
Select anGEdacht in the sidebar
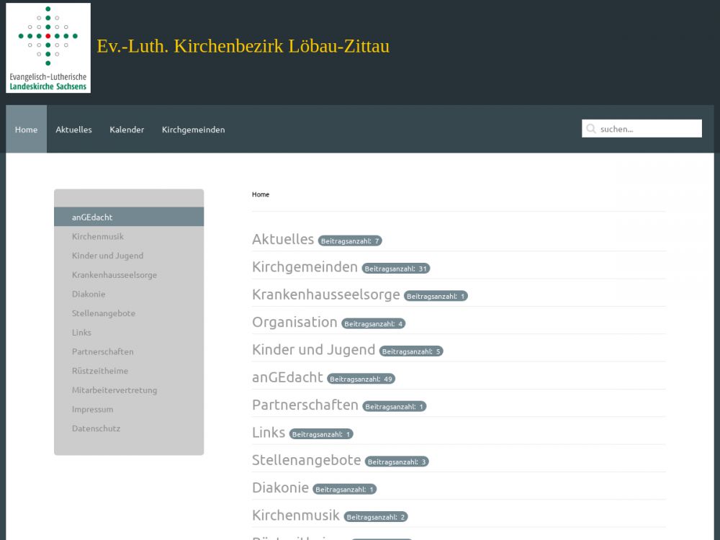(x=92, y=217)
